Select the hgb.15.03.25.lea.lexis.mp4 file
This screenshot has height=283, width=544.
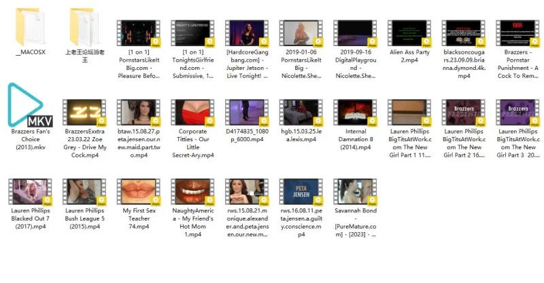[301, 113]
